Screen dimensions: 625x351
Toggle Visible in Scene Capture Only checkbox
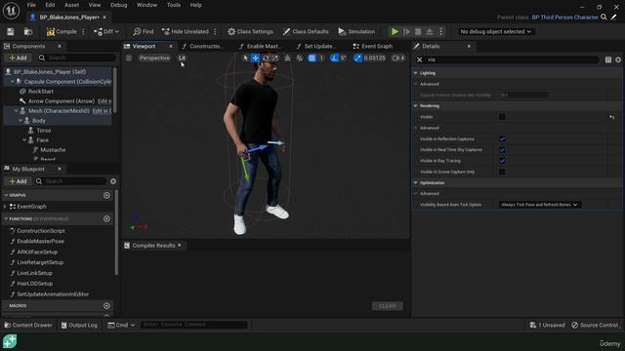[x=502, y=172]
